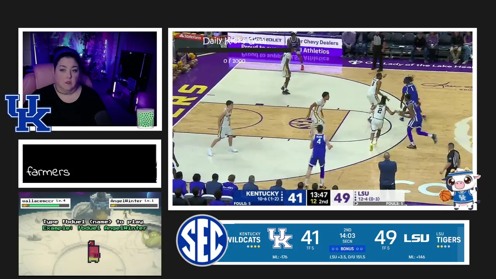Click the shot clock '12 2nd' display

coord(319,201)
